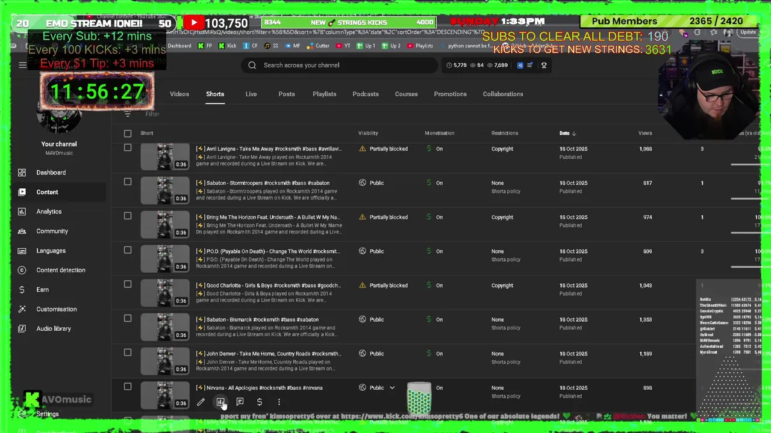Viewport: 771px width, 433px height.
Task: Open Community in the left sidebar
Action: (x=52, y=231)
